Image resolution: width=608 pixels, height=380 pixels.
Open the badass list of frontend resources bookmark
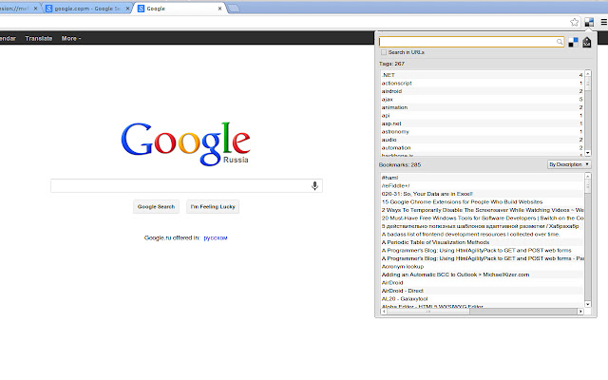[x=482, y=235]
